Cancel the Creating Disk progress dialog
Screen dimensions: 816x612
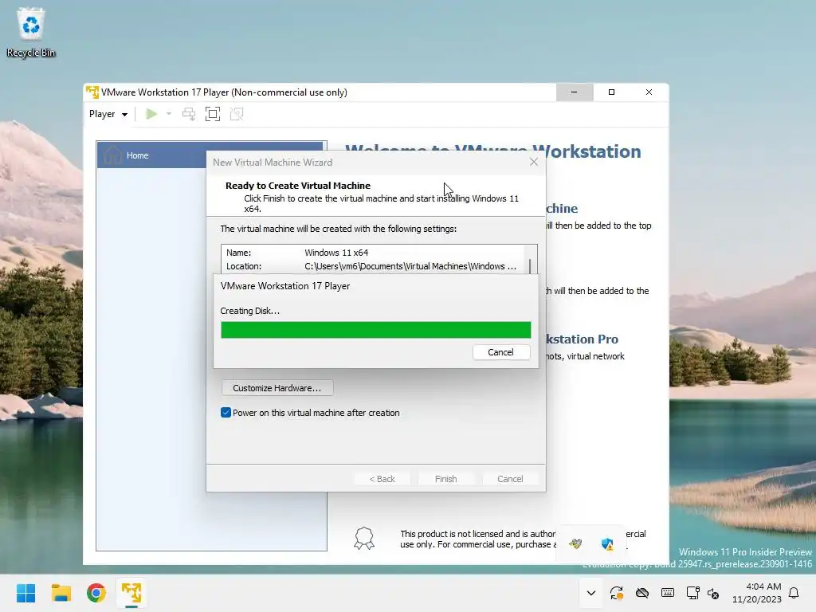[x=501, y=352]
